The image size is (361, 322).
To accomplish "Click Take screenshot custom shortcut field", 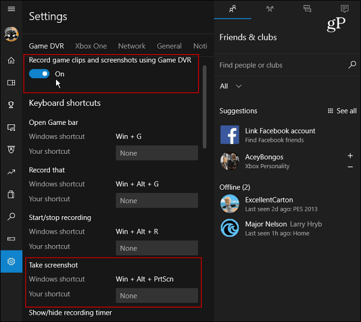I will (157, 296).
